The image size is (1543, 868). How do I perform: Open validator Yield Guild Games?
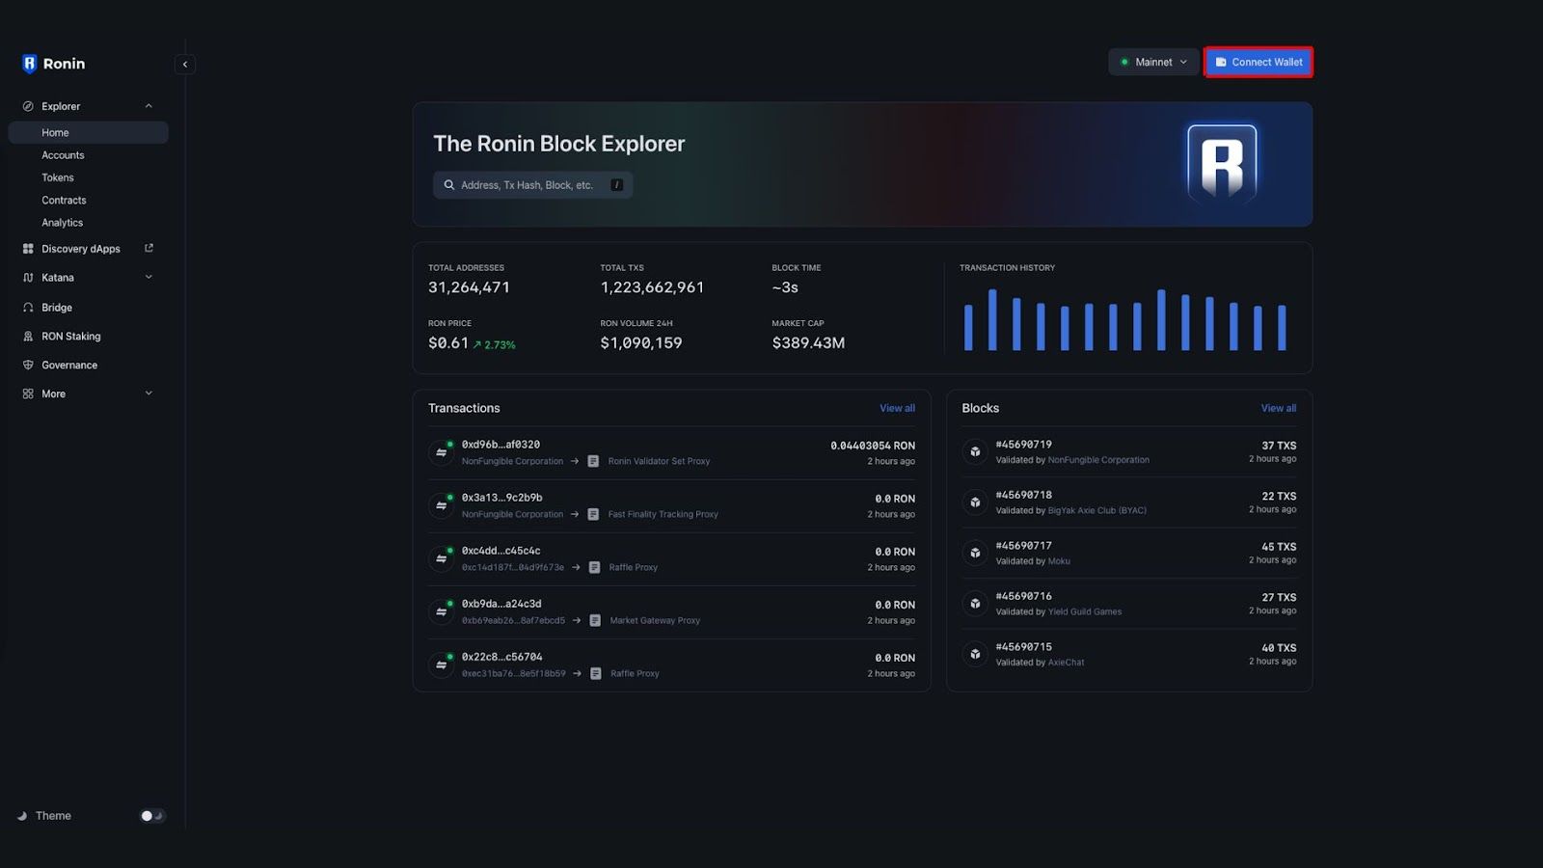point(1085,611)
